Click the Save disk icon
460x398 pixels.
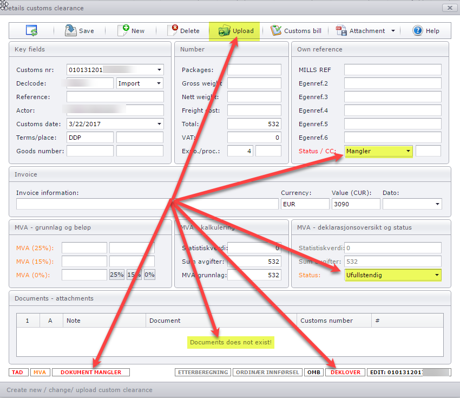point(71,31)
